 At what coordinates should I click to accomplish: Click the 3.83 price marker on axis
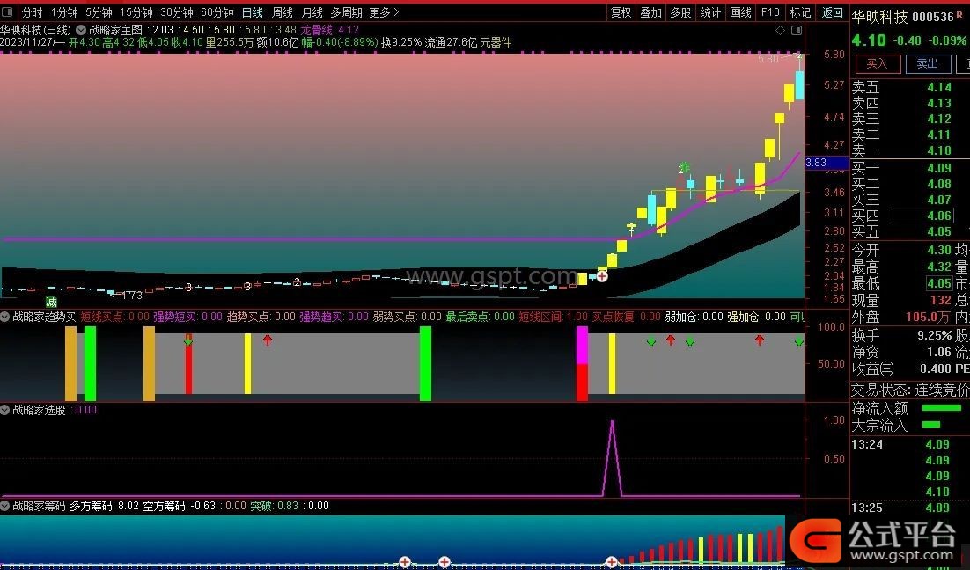tap(827, 163)
